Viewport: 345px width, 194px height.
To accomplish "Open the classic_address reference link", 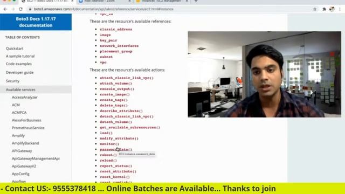I will click(116, 29).
